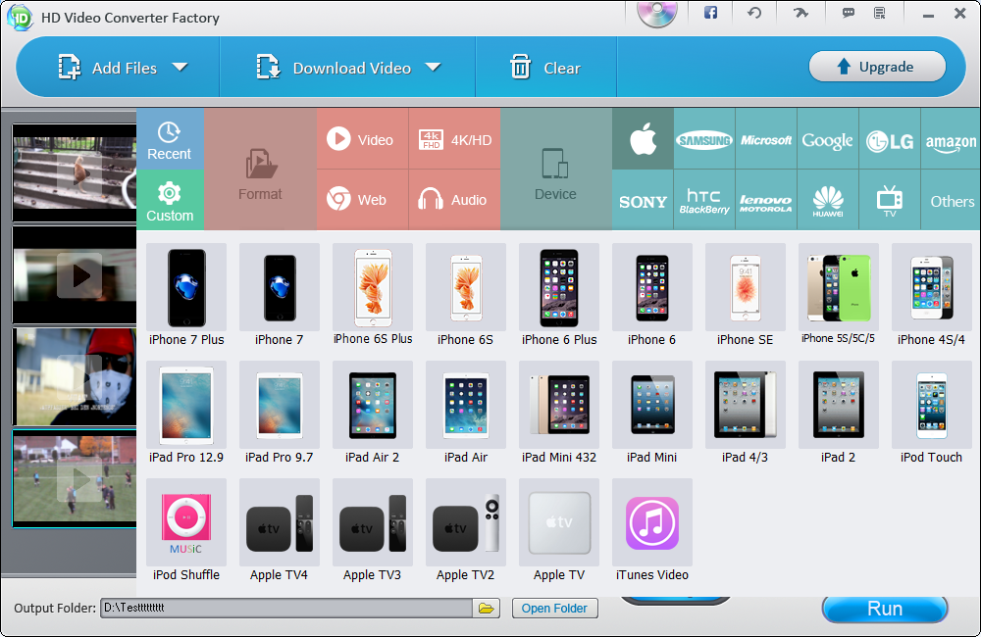Pick the iPhone 6S Plus preset
981x637 pixels.
373,296
